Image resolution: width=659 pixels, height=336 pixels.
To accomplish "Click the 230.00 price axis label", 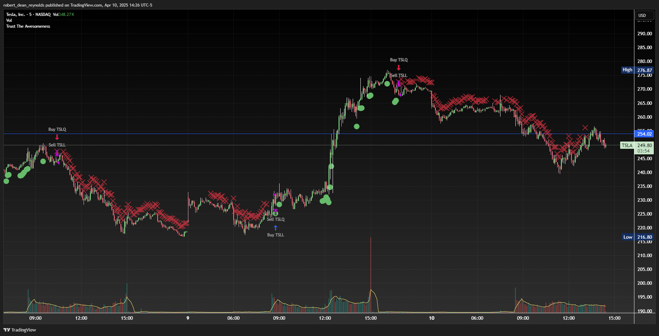I will (645, 200).
